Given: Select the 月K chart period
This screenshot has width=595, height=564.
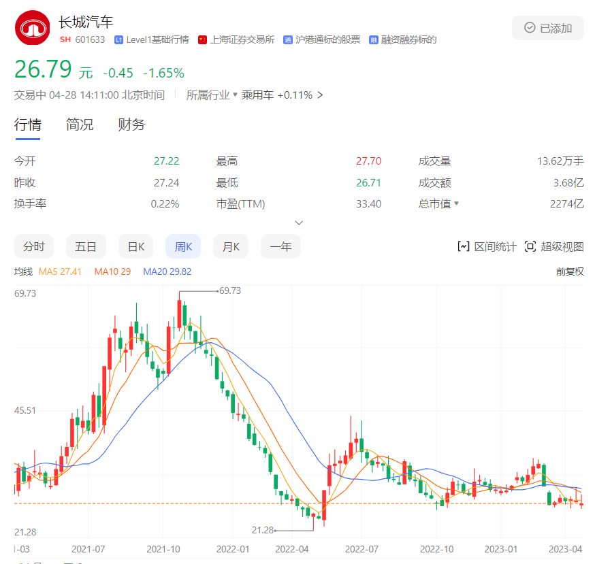Looking at the screenshot, I should point(231,246).
